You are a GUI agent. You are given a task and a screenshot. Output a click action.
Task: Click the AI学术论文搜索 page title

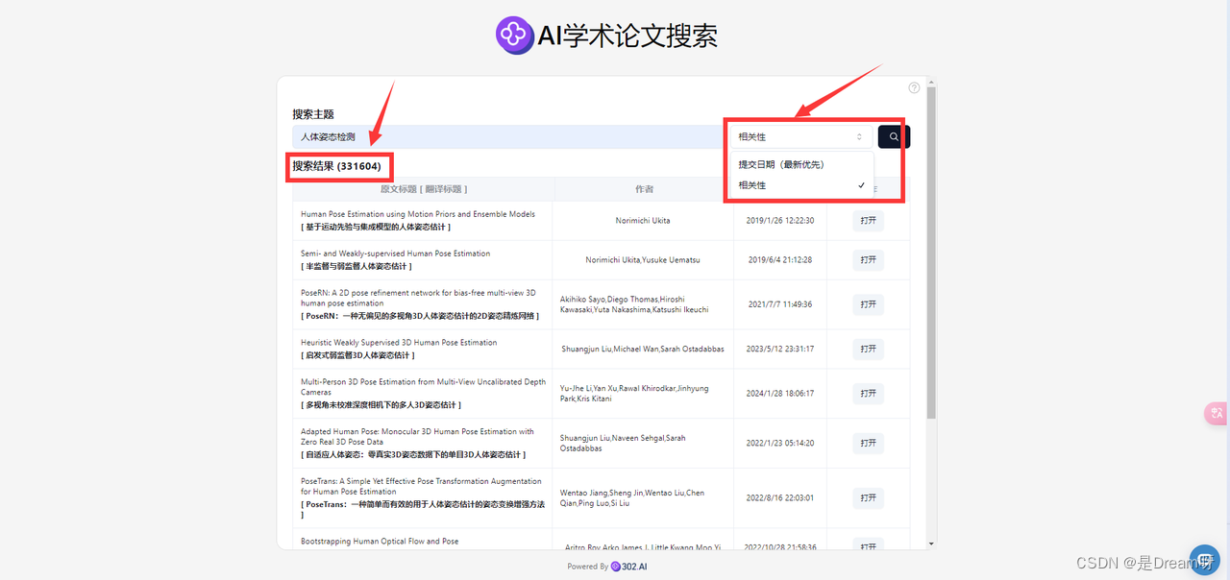click(627, 36)
